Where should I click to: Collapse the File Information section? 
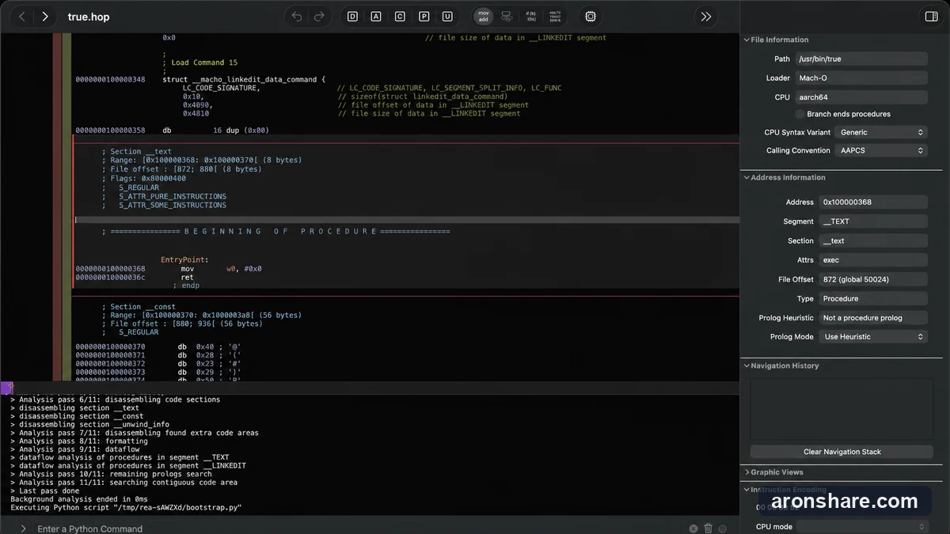click(x=747, y=40)
